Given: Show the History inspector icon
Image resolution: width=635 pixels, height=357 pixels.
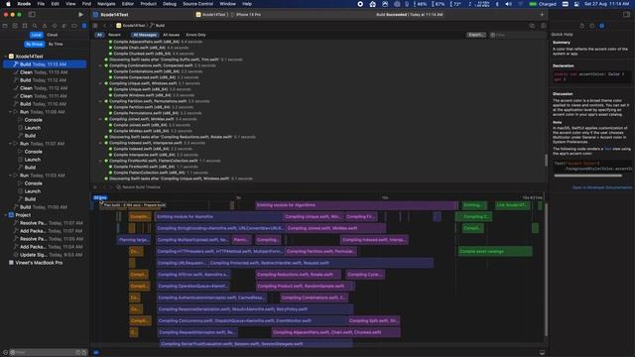Looking at the screenshot, I should point(591,26).
